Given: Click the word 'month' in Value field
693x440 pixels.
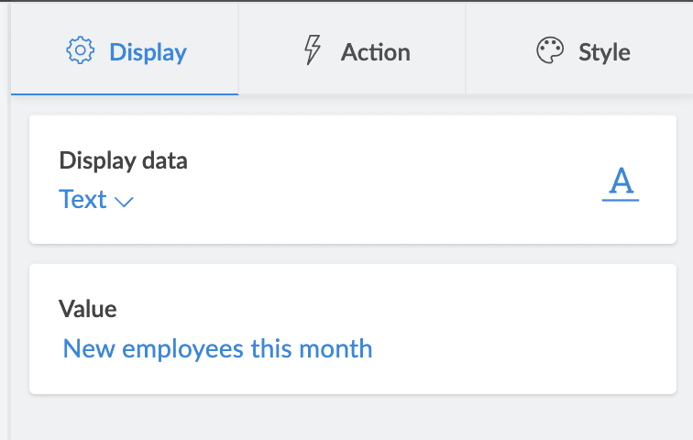Looking at the screenshot, I should [x=339, y=348].
